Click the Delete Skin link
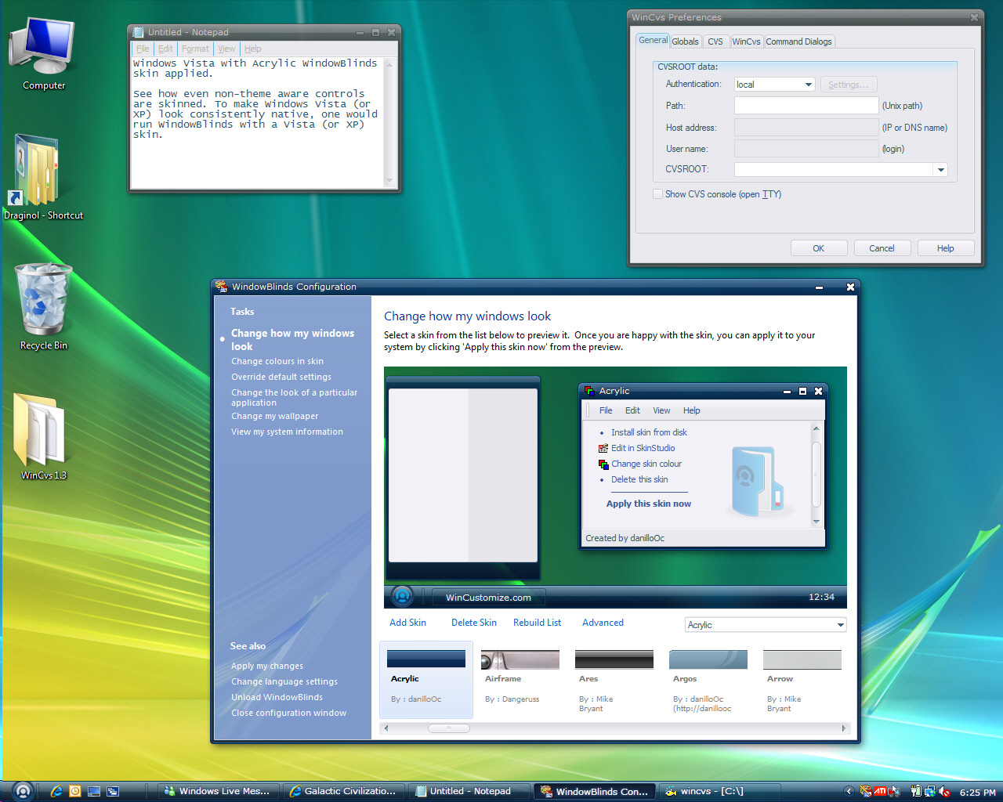Image resolution: width=1003 pixels, height=802 pixels. coord(474,623)
